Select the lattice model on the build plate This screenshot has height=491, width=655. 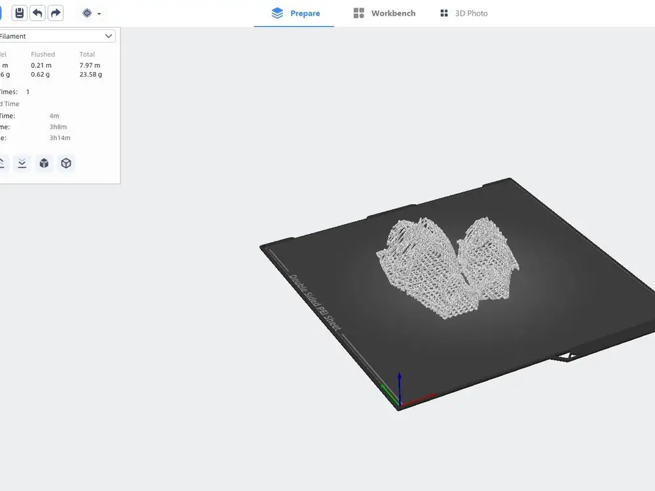click(447, 268)
